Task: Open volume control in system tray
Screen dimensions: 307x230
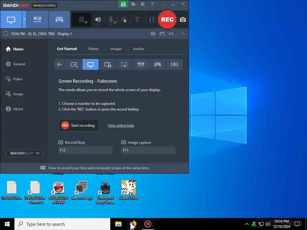Action: (268, 224)
